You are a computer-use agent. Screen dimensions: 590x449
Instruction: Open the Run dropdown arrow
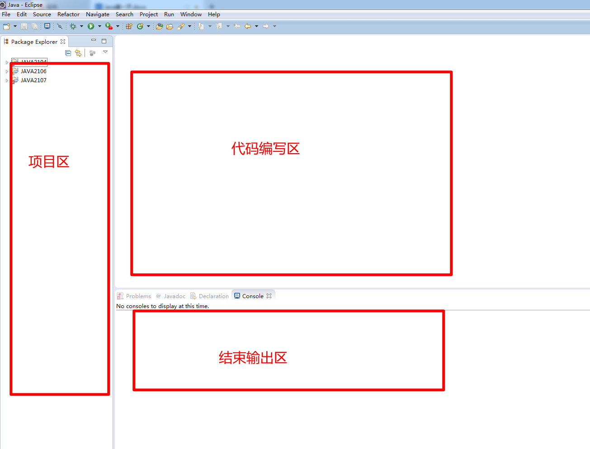click(x=99, y=26)
